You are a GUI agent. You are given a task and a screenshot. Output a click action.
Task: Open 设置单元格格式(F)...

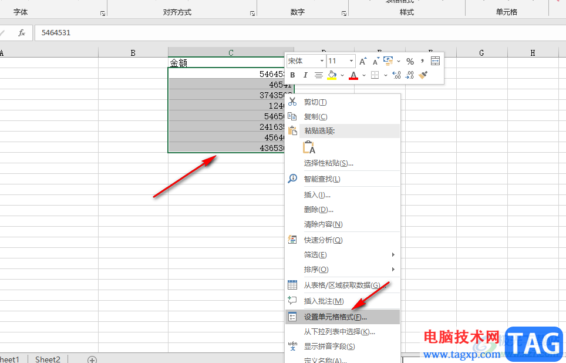(x=342, y=317)
